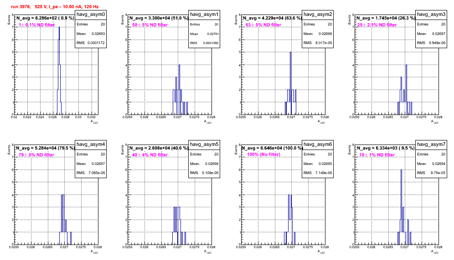The image size is (454, 260).
Task: Click the N_avg = 3.390e+04 label
Action: pos(159,18)
